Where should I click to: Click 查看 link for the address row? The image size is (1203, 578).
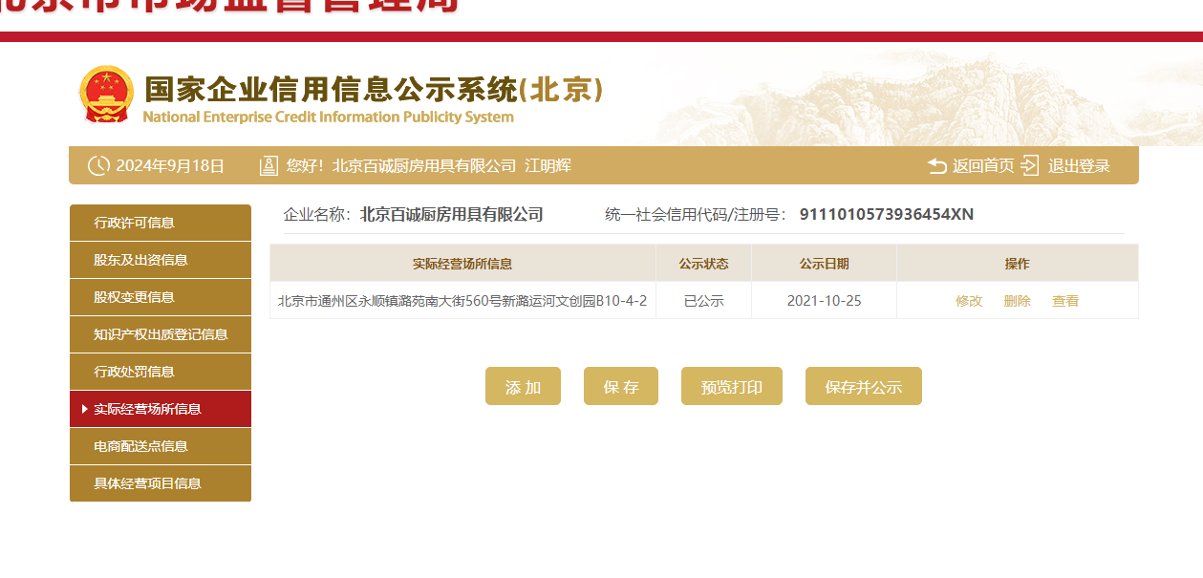[1065, 300]
